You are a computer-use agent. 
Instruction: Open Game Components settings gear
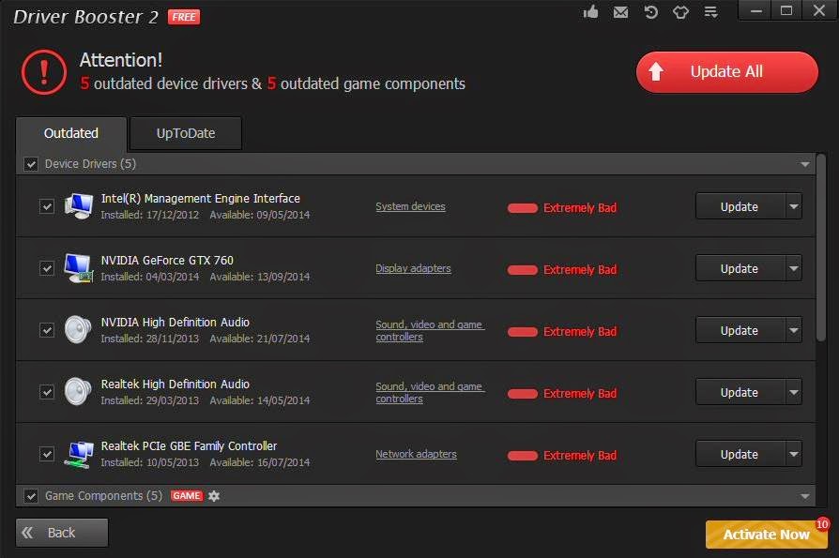(x=214, y=496)
